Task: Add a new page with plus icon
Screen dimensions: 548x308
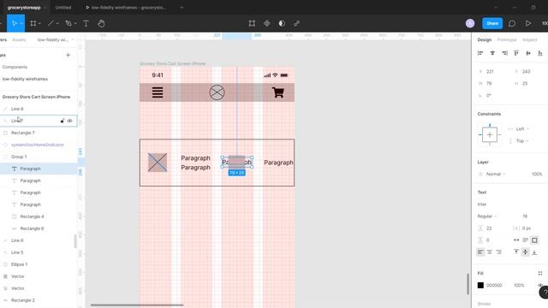Action: click(x=68, y=55)
